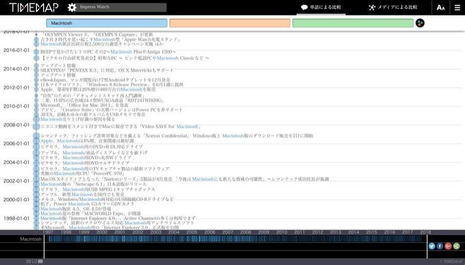Select the leftmost bottom layout icon

29,261
